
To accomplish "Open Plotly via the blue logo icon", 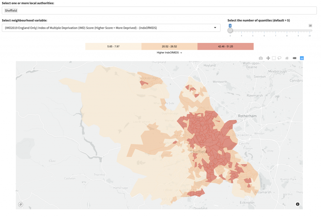I will tap(302, 58).
